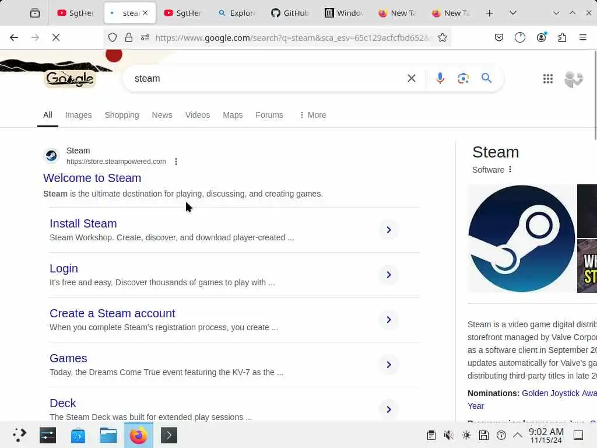Open the Deck link
The width and height of the screenshot is (597, 448).
coord(63,404)
